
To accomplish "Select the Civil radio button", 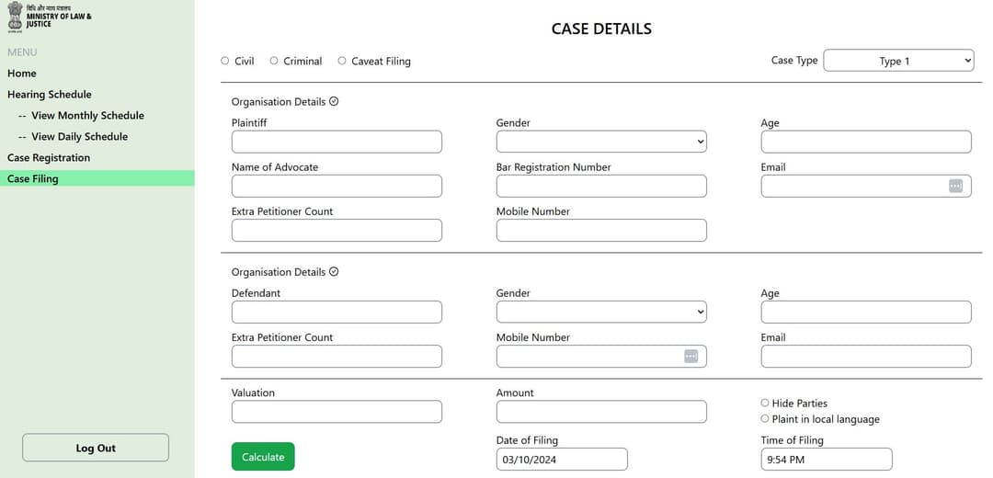I will click(x=225, y=61).
